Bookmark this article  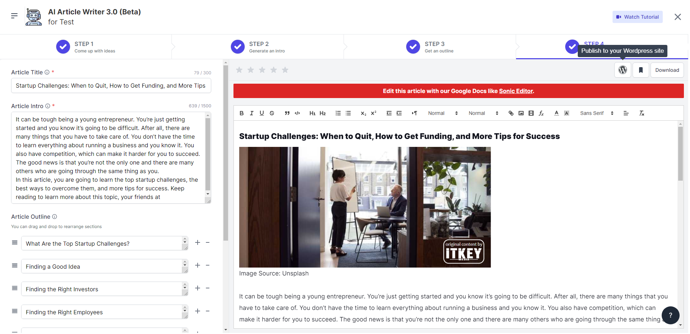pyautogui.click(x=641, y=70)
